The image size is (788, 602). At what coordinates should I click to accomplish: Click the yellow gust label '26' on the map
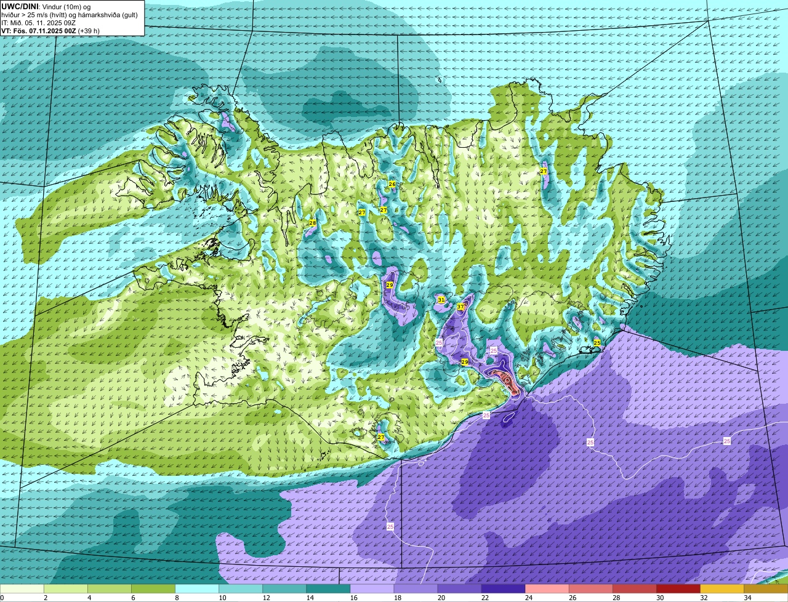(392, 184)
